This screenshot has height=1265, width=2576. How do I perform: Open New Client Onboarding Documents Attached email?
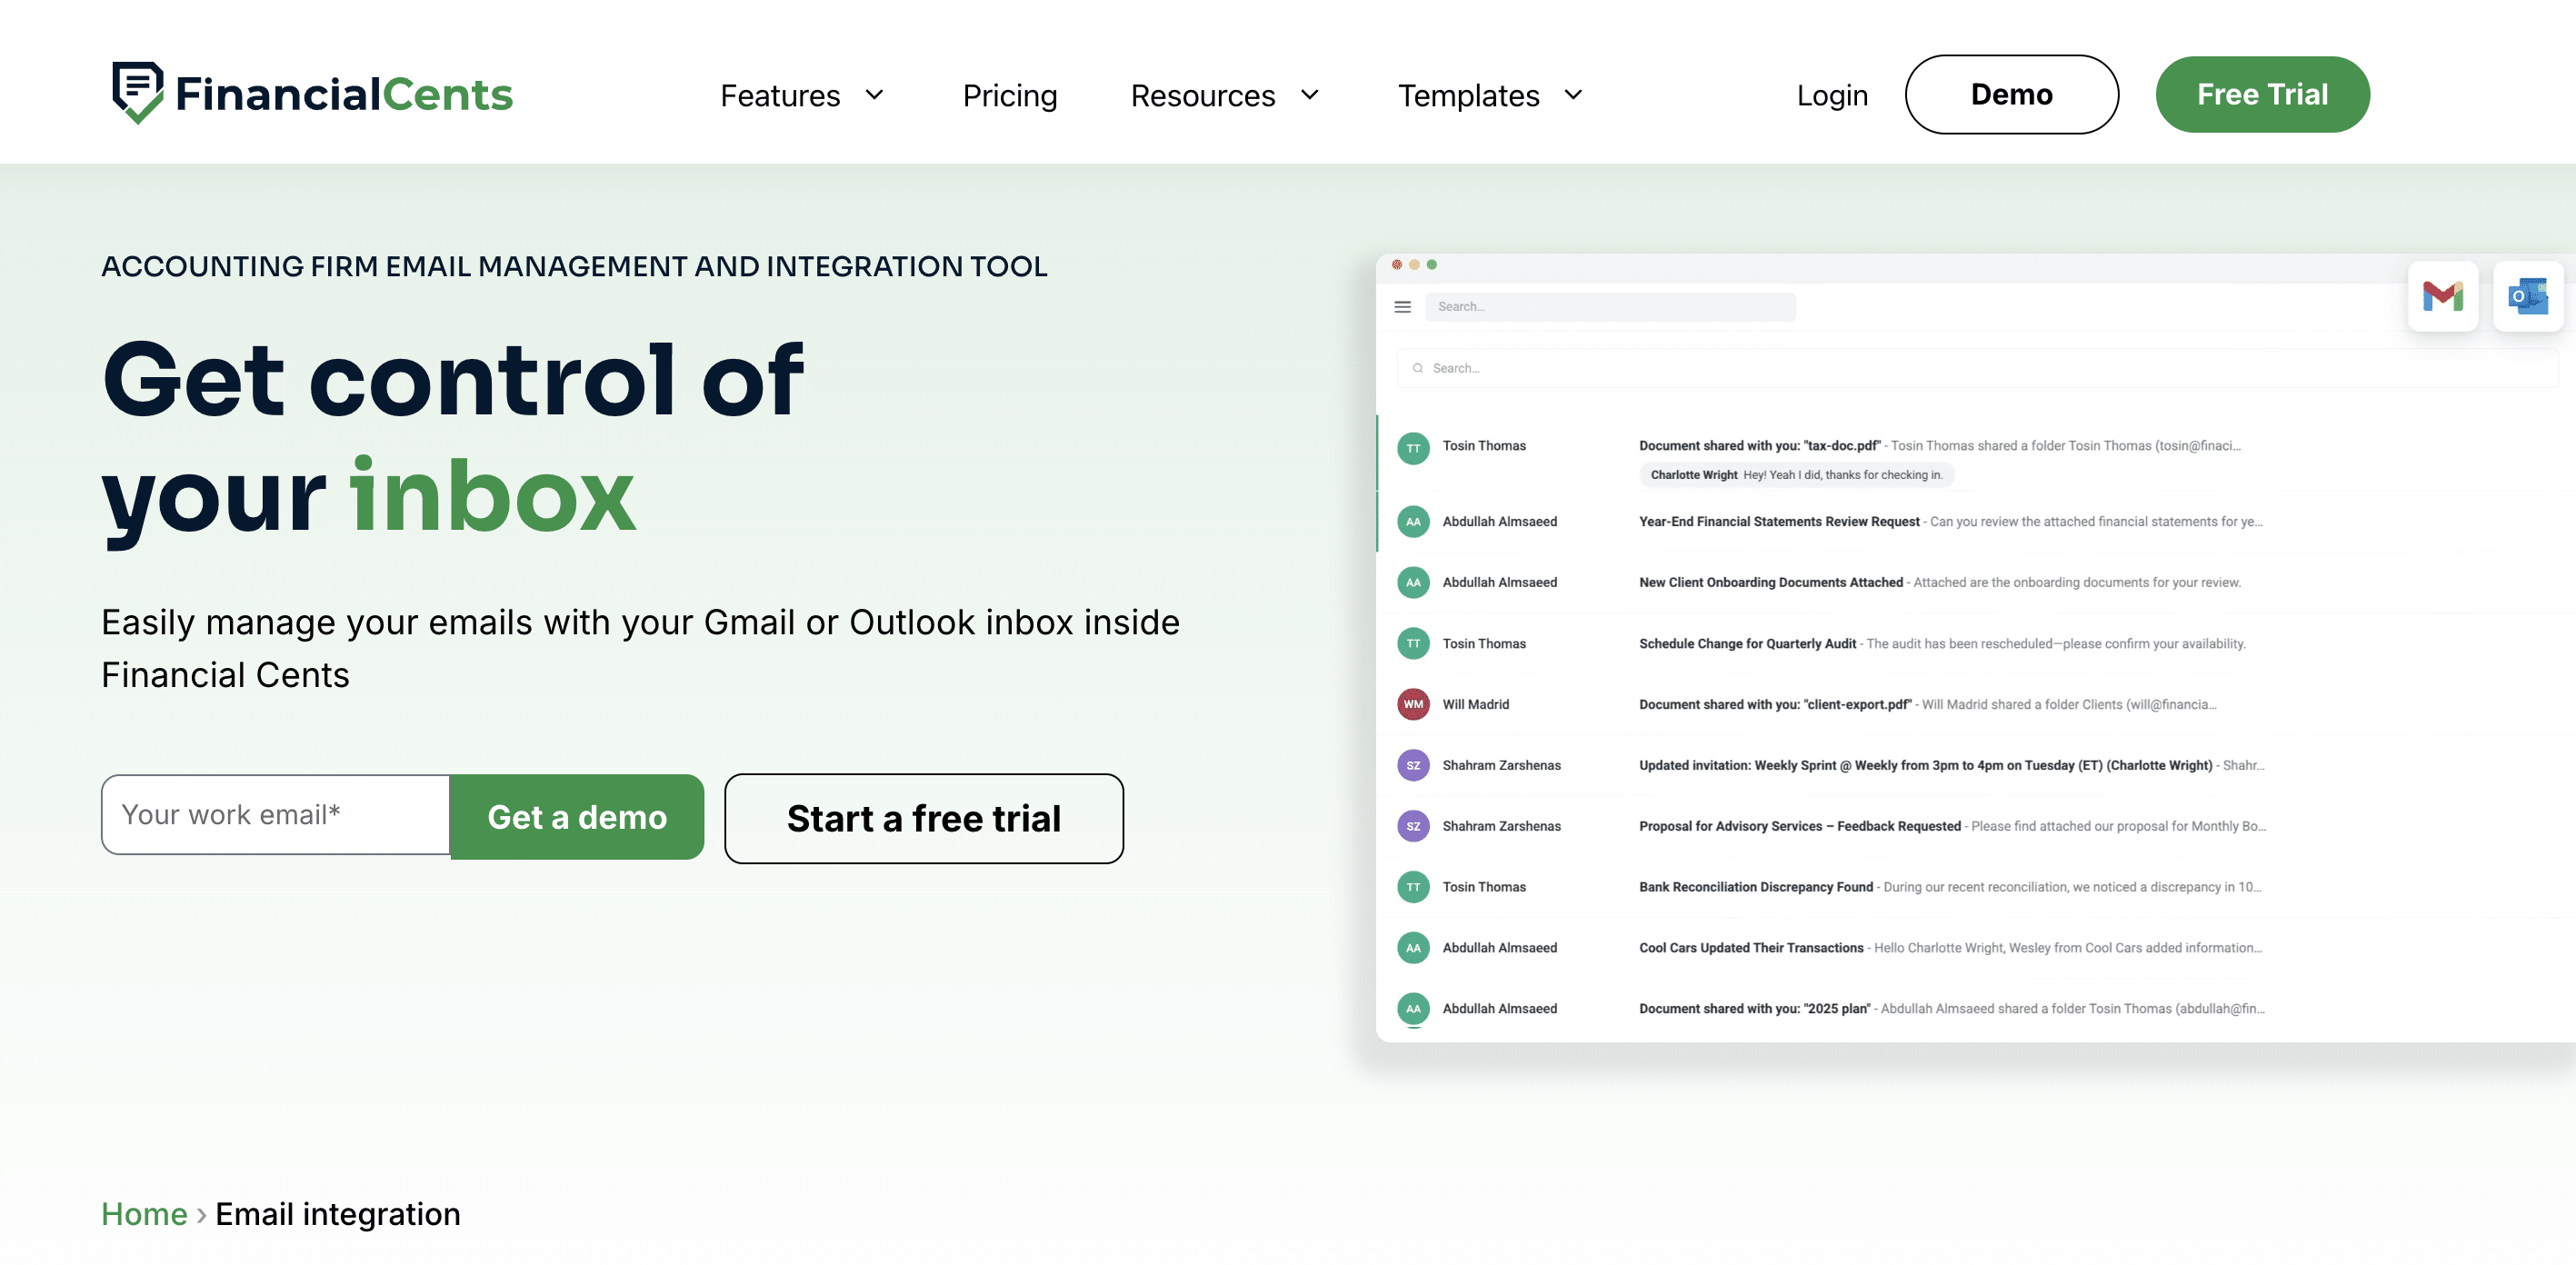[1770, 583]
